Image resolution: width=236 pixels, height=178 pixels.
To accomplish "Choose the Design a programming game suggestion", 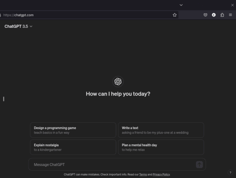I will pyautogui.click(x=73, y=130).
